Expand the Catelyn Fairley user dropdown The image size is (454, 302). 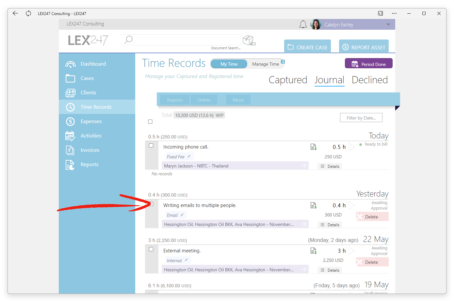[x=388, y=24]
